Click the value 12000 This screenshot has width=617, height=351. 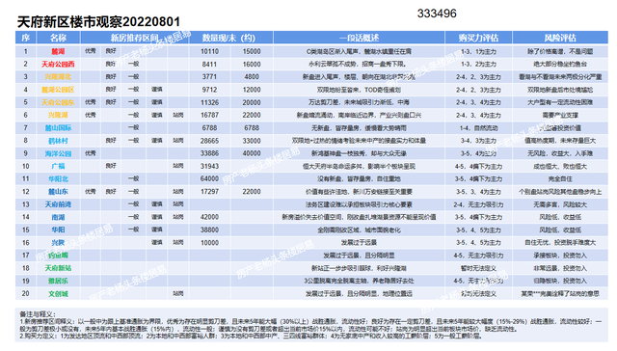(x=252, y=90)
